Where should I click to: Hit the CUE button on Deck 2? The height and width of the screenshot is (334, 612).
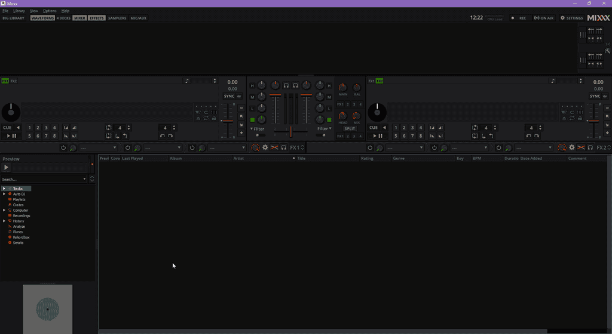tap(374, 128)
